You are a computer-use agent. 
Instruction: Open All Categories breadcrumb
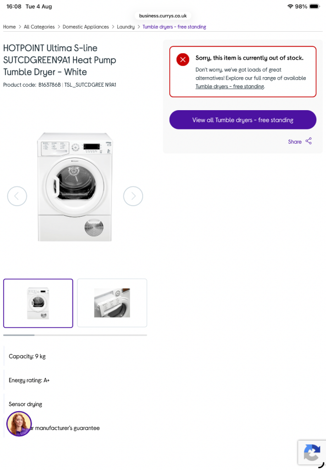tap(39, 27)
